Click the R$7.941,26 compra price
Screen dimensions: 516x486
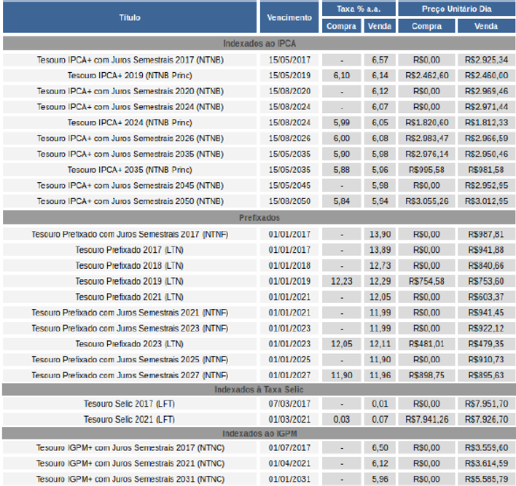tap(427, 420)
